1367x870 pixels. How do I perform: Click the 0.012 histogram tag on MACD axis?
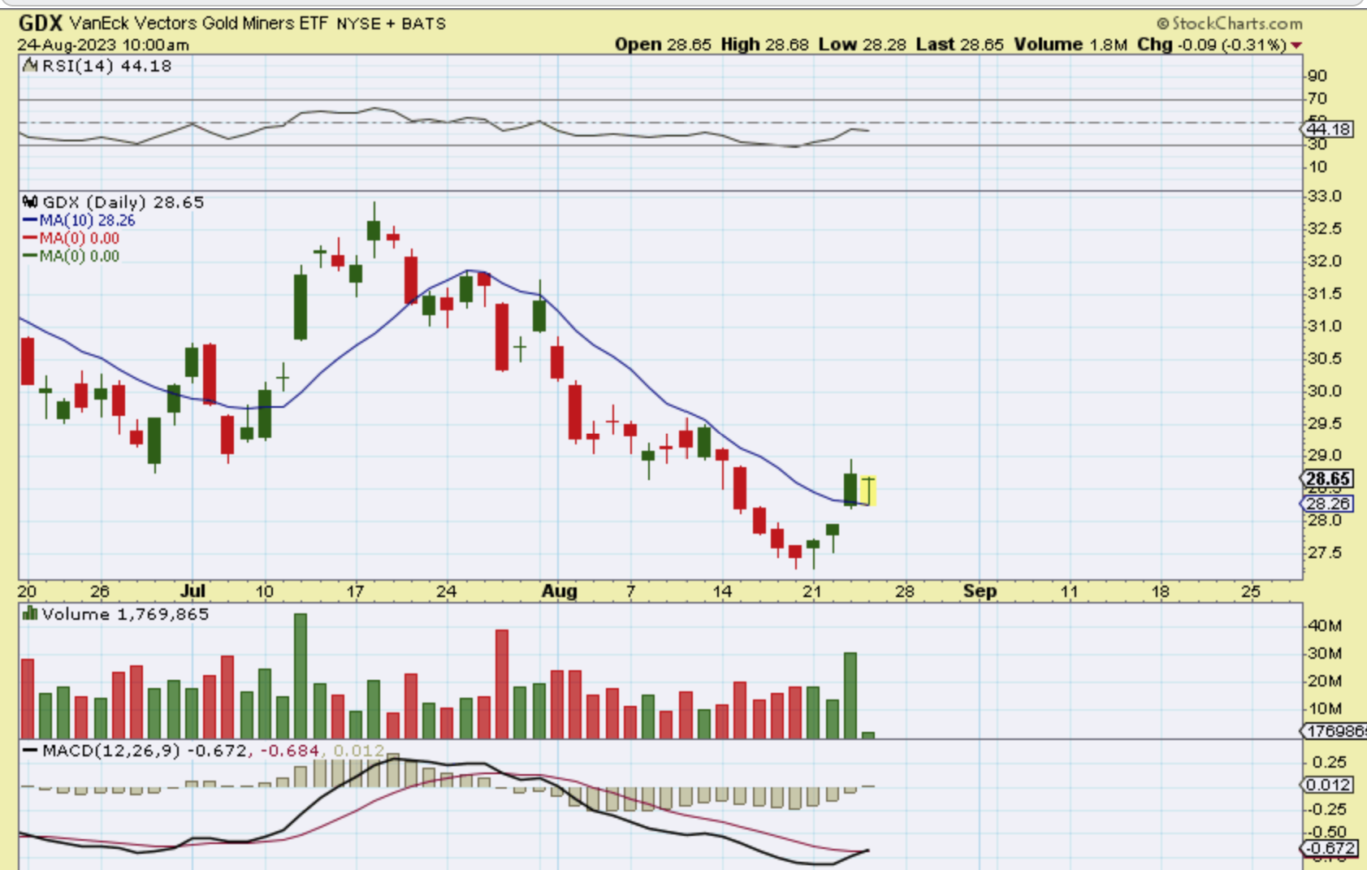click(1328, 785)
